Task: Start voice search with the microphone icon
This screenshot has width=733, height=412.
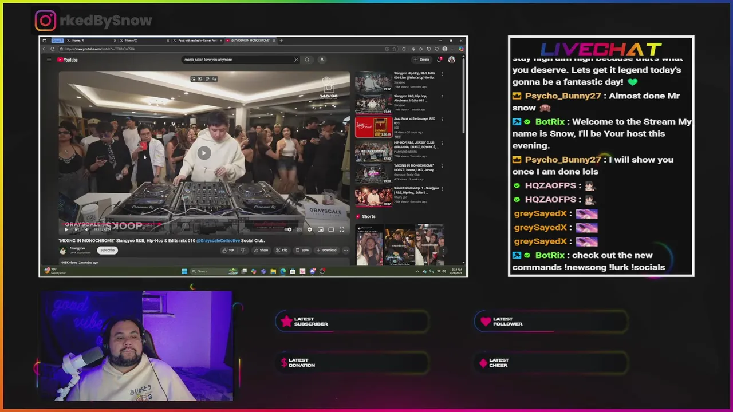Action: pyautogui.click(x=322, y=60)
